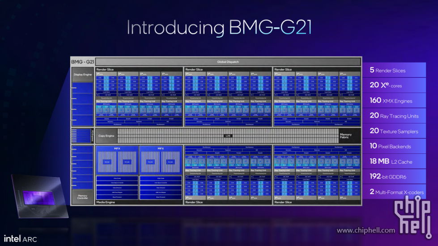Select the PCI Express block

point(82,136)
